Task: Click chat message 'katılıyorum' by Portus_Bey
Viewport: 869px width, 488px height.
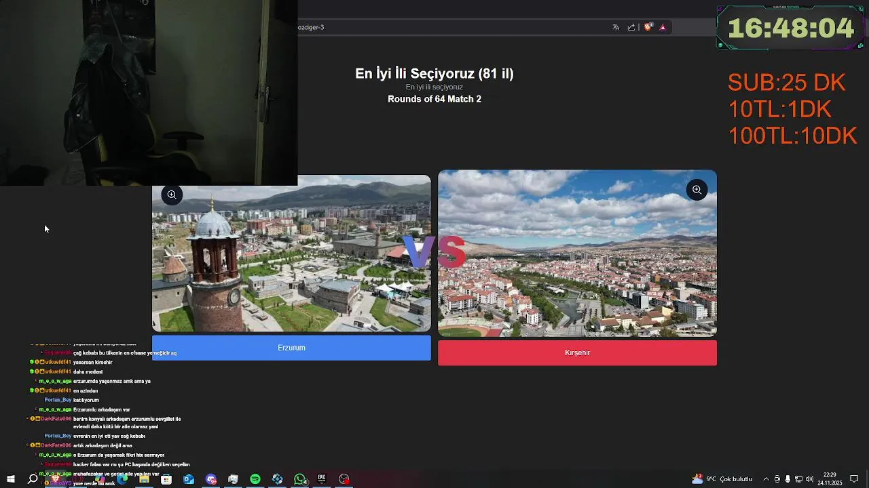Action: [x=86, y=400]
